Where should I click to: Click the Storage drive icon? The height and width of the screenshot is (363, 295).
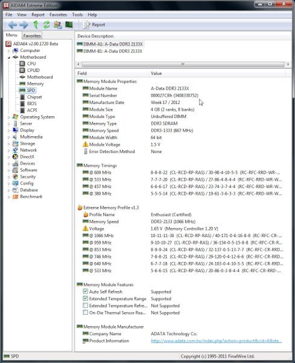(15, 143)
